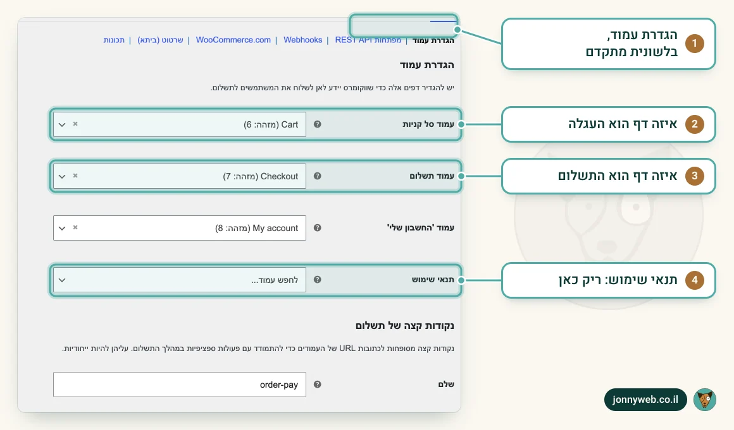Viewport: 734px width, 430px height.
Task: Click the עמוד 'החשבון שלי' label
Action: coord(420,228)
